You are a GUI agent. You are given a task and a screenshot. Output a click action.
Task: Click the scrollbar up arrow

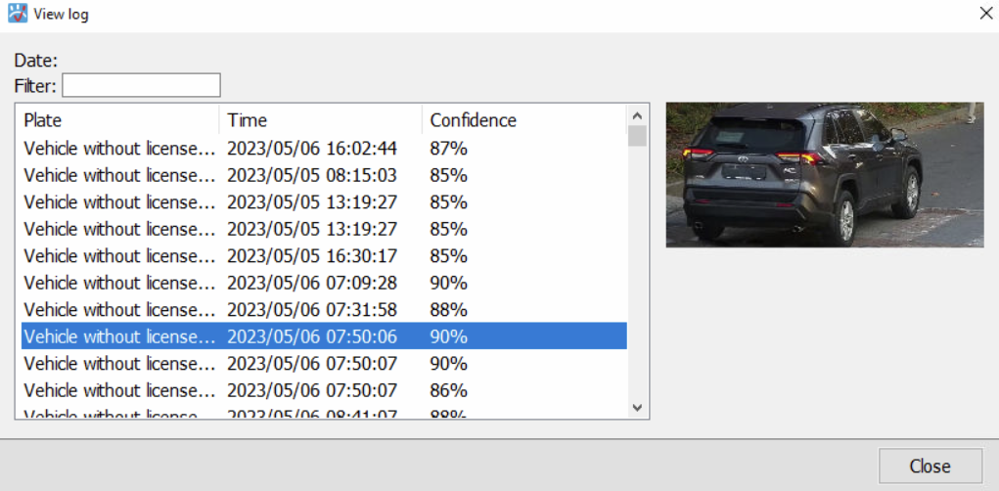[636, 116]
